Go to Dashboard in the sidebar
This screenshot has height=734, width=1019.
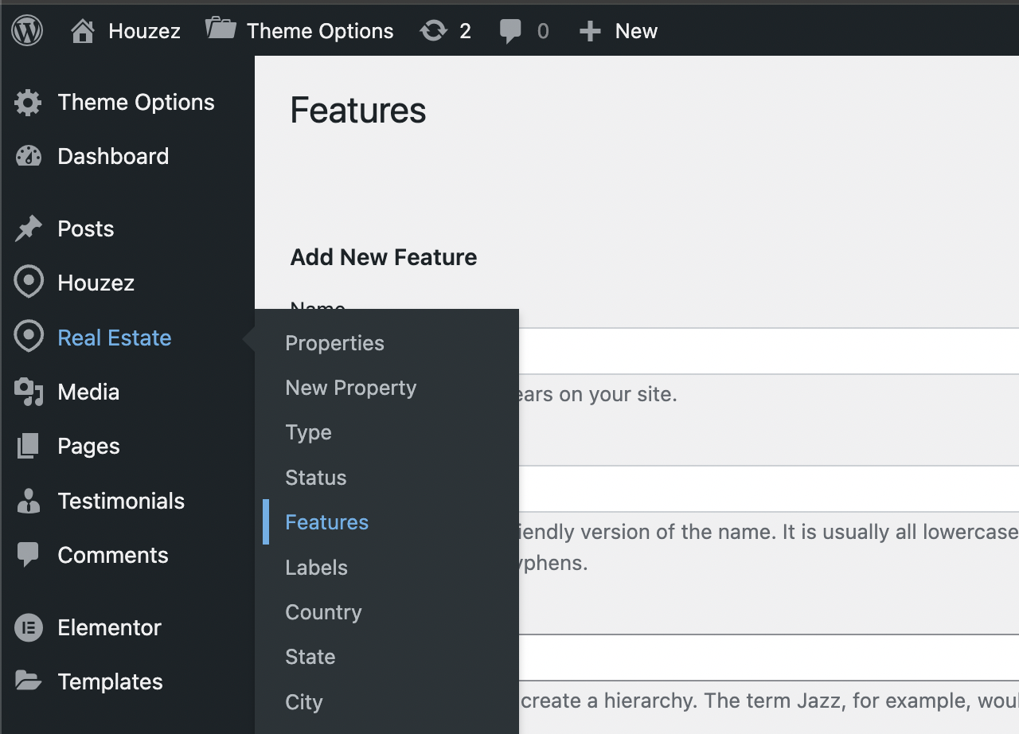click(x=113, y=156)
